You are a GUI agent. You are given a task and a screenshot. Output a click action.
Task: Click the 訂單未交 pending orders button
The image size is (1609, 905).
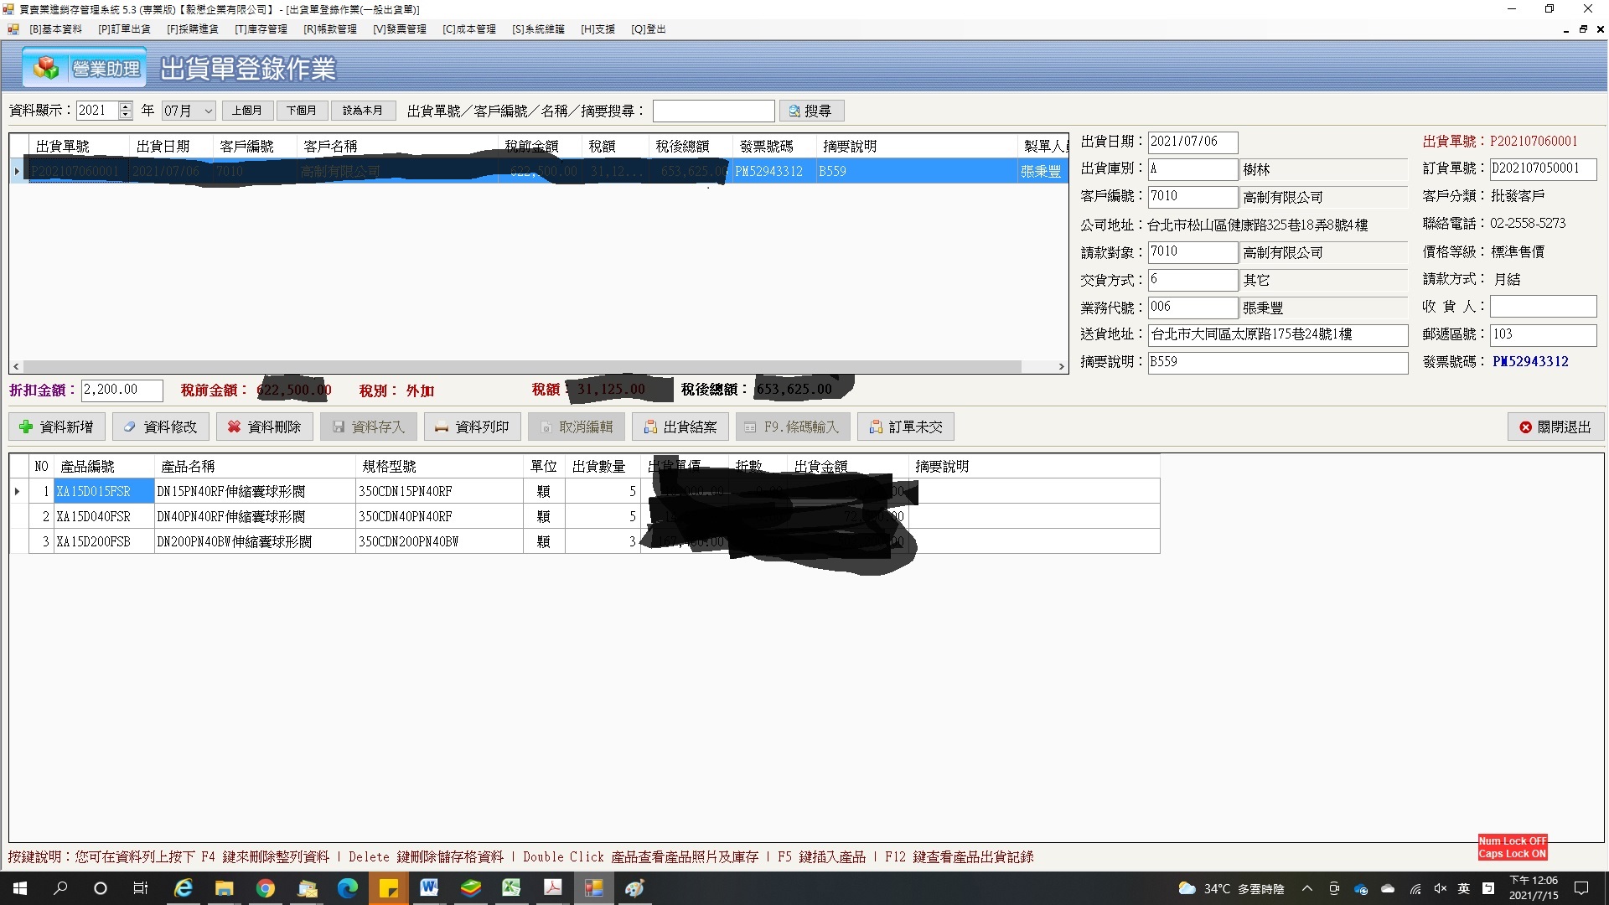906,427
